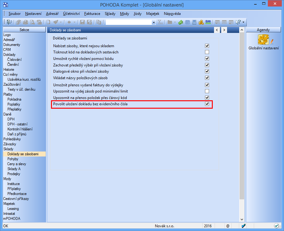Select 'Cestovní příkazy' in section list
The width and height of the screenshot is (284, 231).
(16, 199)
